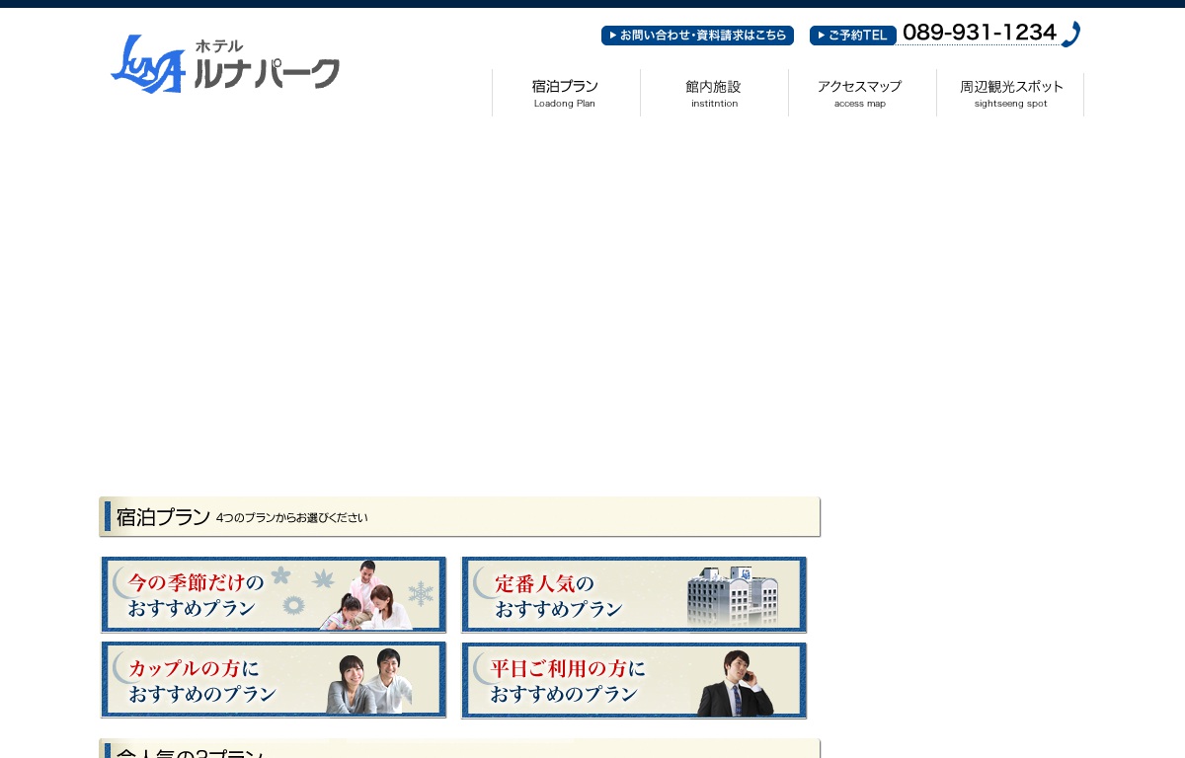Select the 周辺観光スポット navigation item
Viewport: 1185px width, 758px height.
point(1011,93)
